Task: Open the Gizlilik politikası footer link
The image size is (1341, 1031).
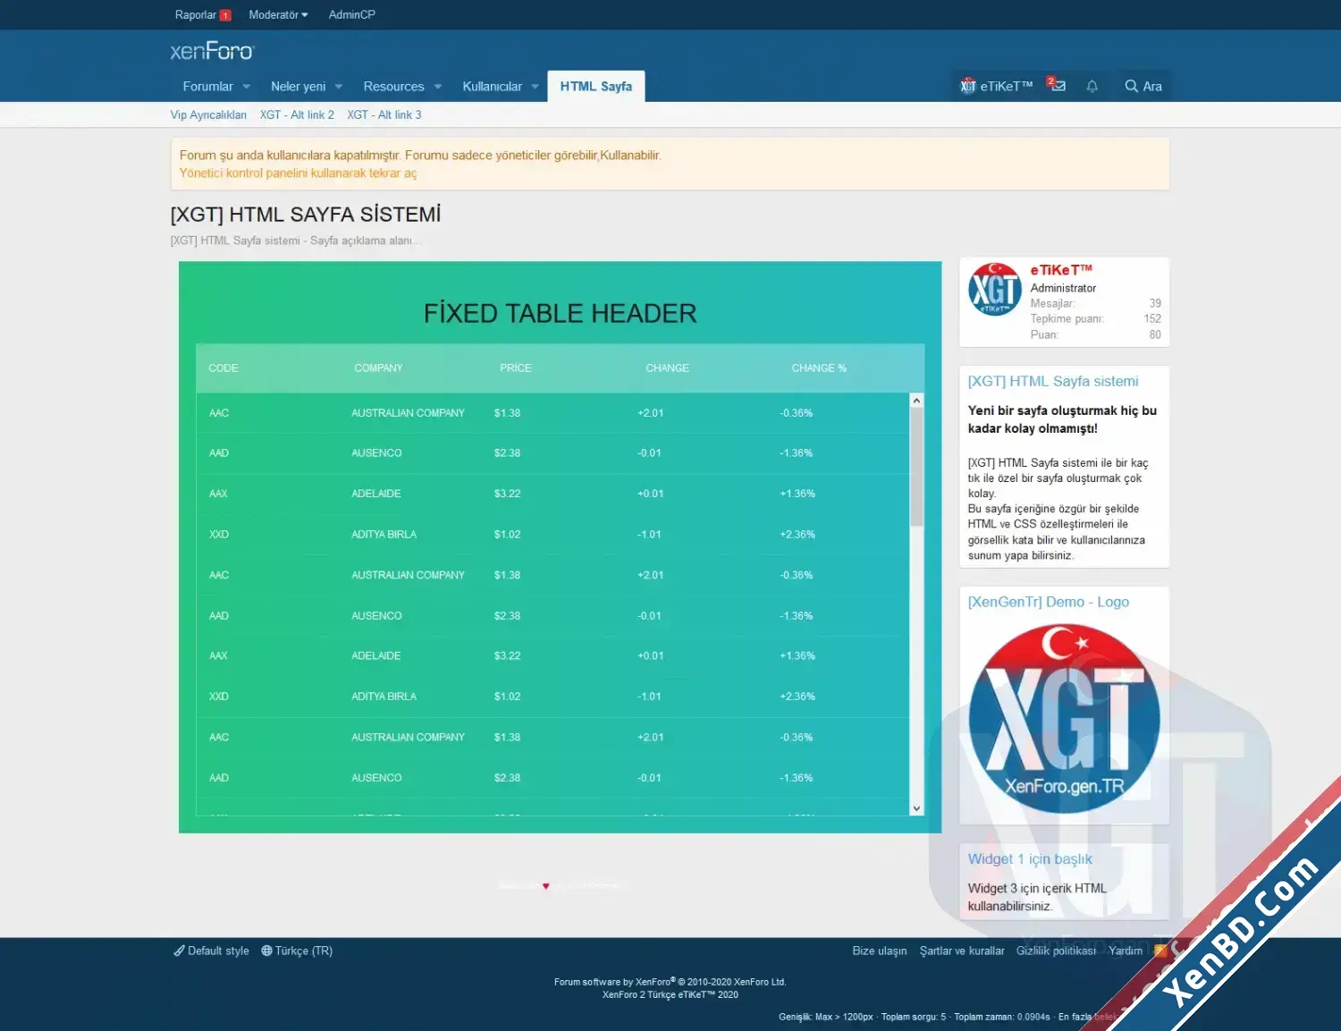Action: (x=1056, y=951)
